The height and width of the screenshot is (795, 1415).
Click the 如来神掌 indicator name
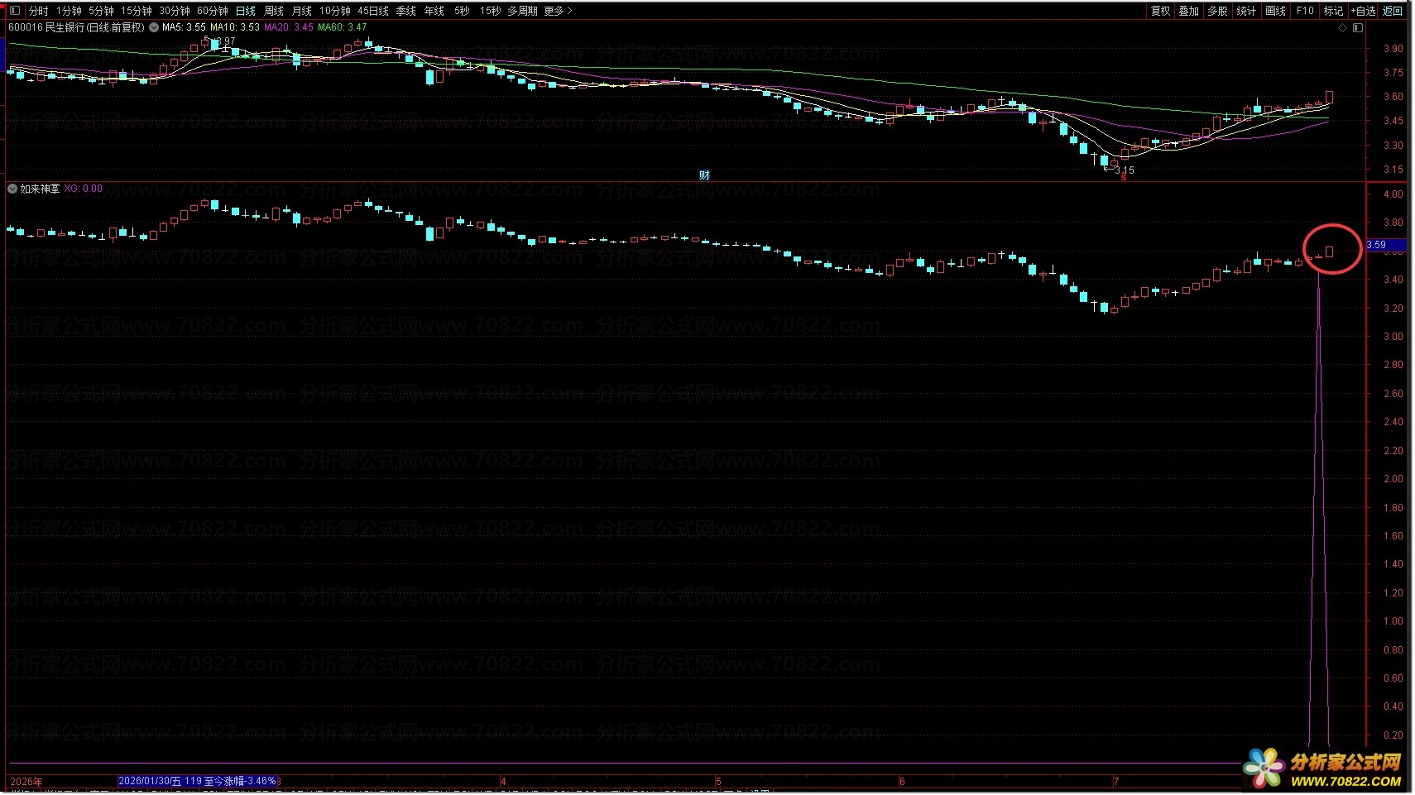(x=40, y=189)
